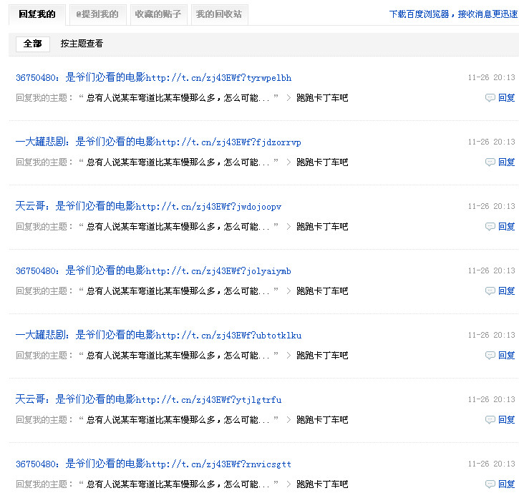Click the speech bubble icon in rnvicsgtt row
The height and width of the screenshot is (493, 519).
tap(490, 484)
